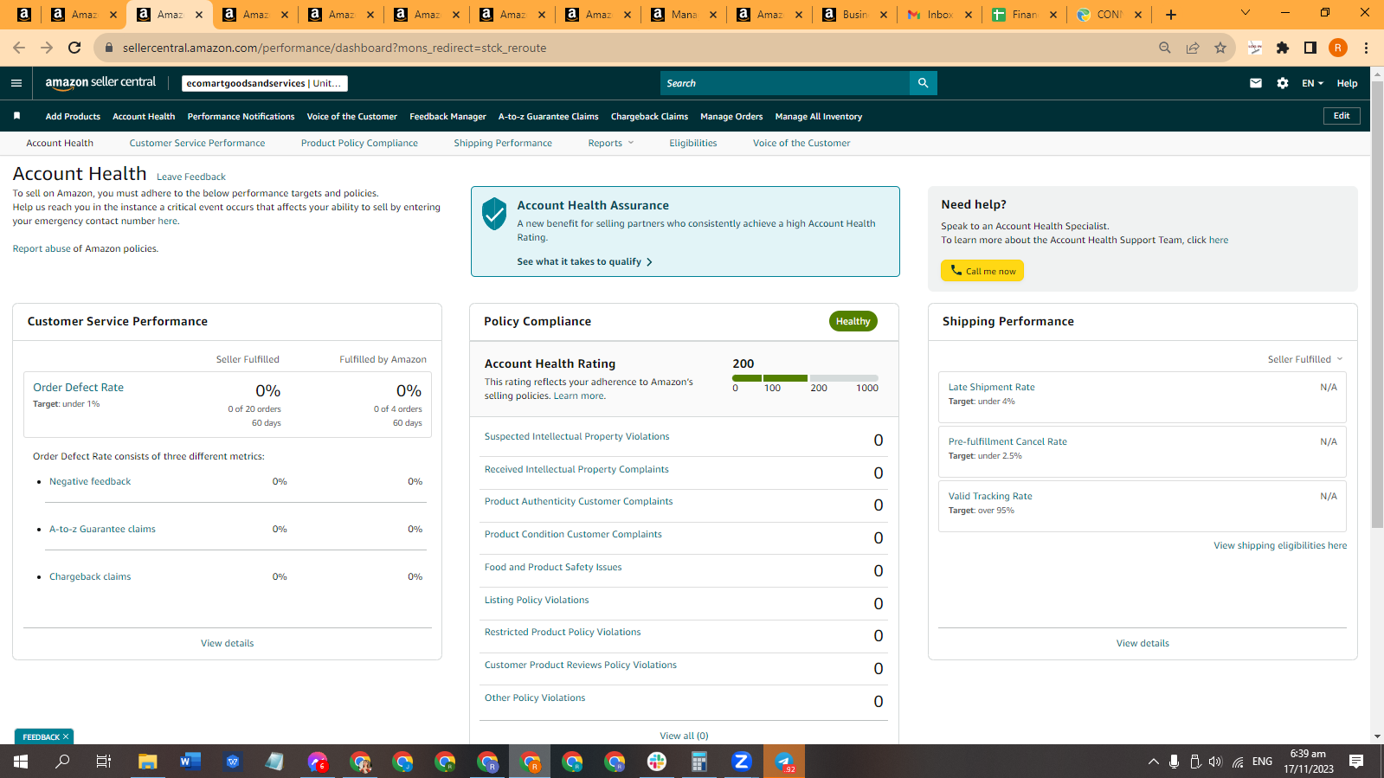Click the share page icon in address bar
Screen dimensions: 1384x778
coord(1193,48)
